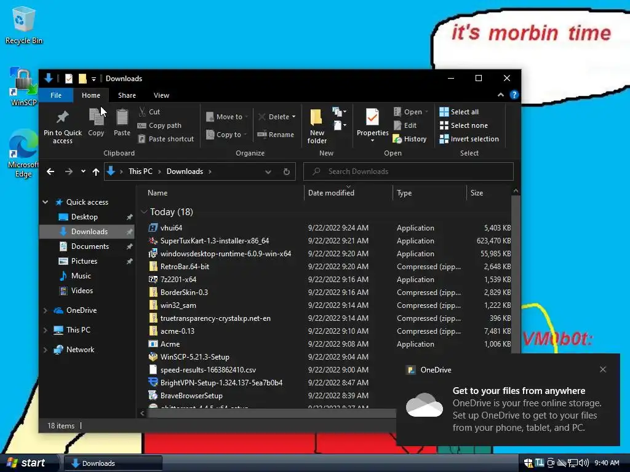Click Rename in Organize group
This screenshot has width=630, height=472.
pos(276,135)
